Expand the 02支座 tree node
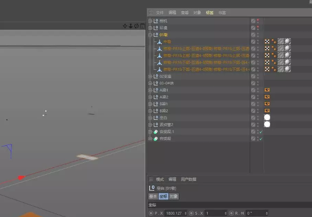Screen dimensions: 312x217 150,76
